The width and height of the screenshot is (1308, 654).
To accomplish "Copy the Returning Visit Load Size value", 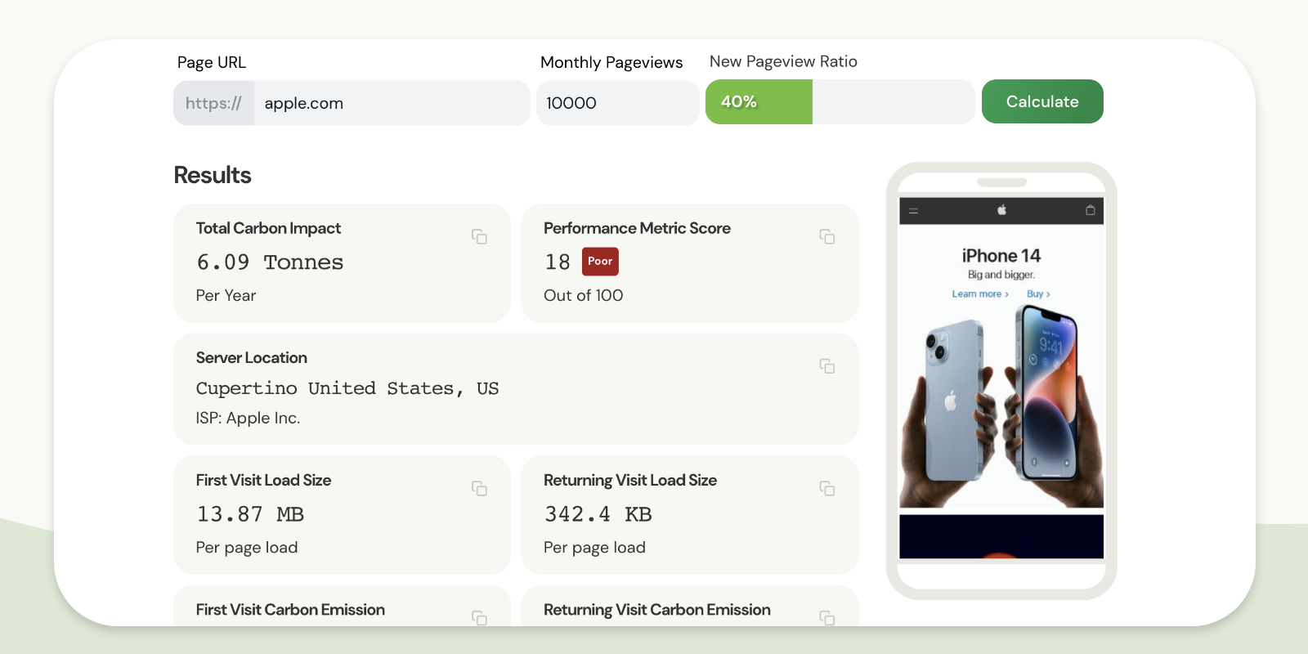I will tap(827, 488).
